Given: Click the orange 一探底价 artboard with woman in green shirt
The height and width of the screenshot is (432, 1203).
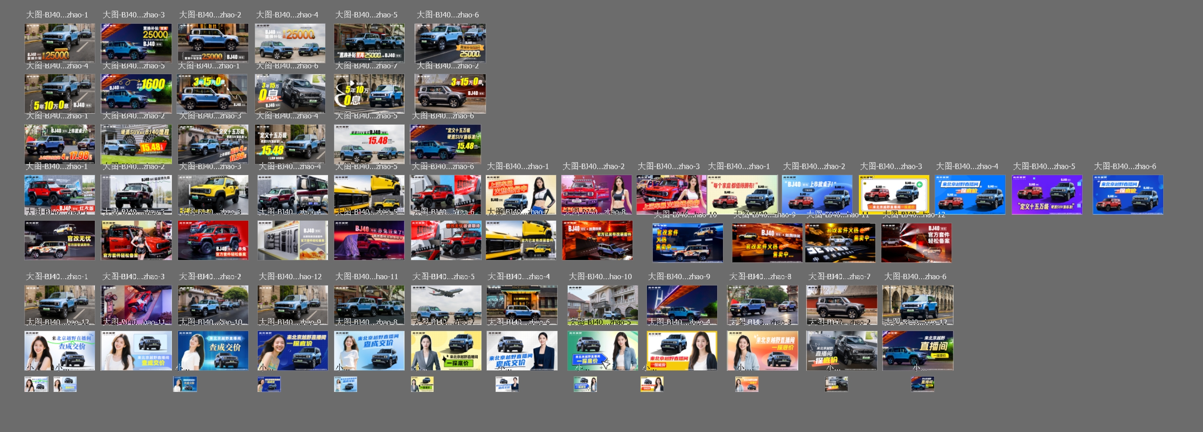Looking at the screenshot, I should point(763,351).
